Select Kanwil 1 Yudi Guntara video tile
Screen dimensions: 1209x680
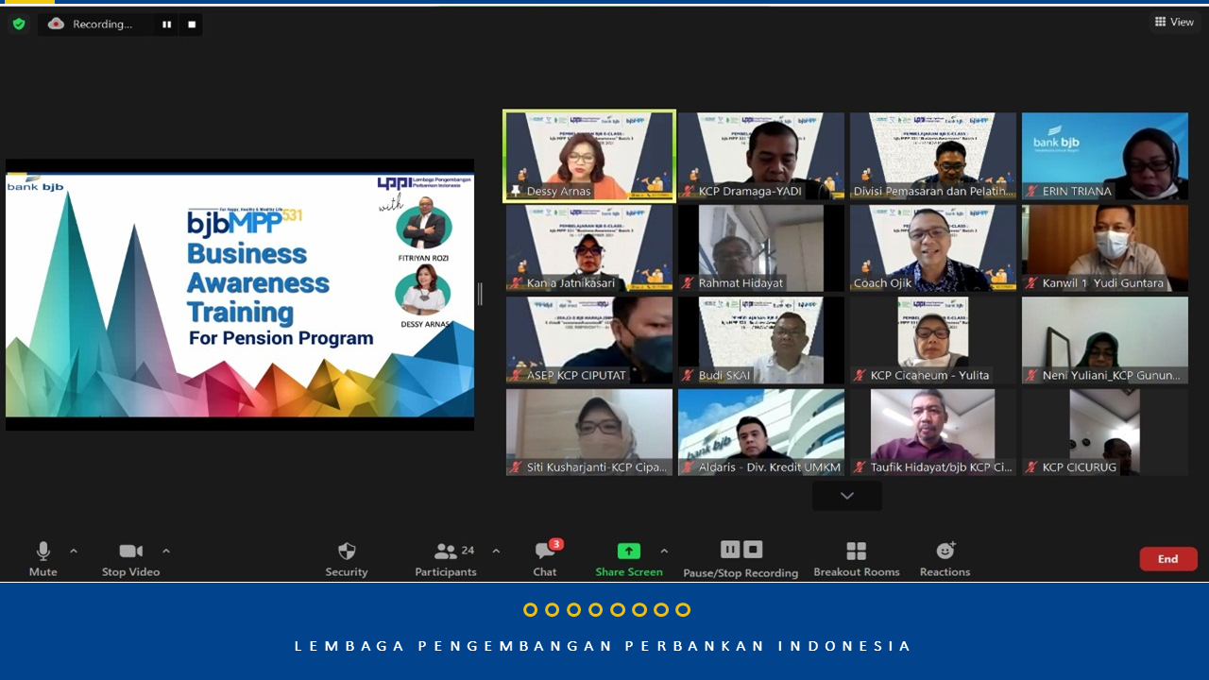coord(1105,248)
